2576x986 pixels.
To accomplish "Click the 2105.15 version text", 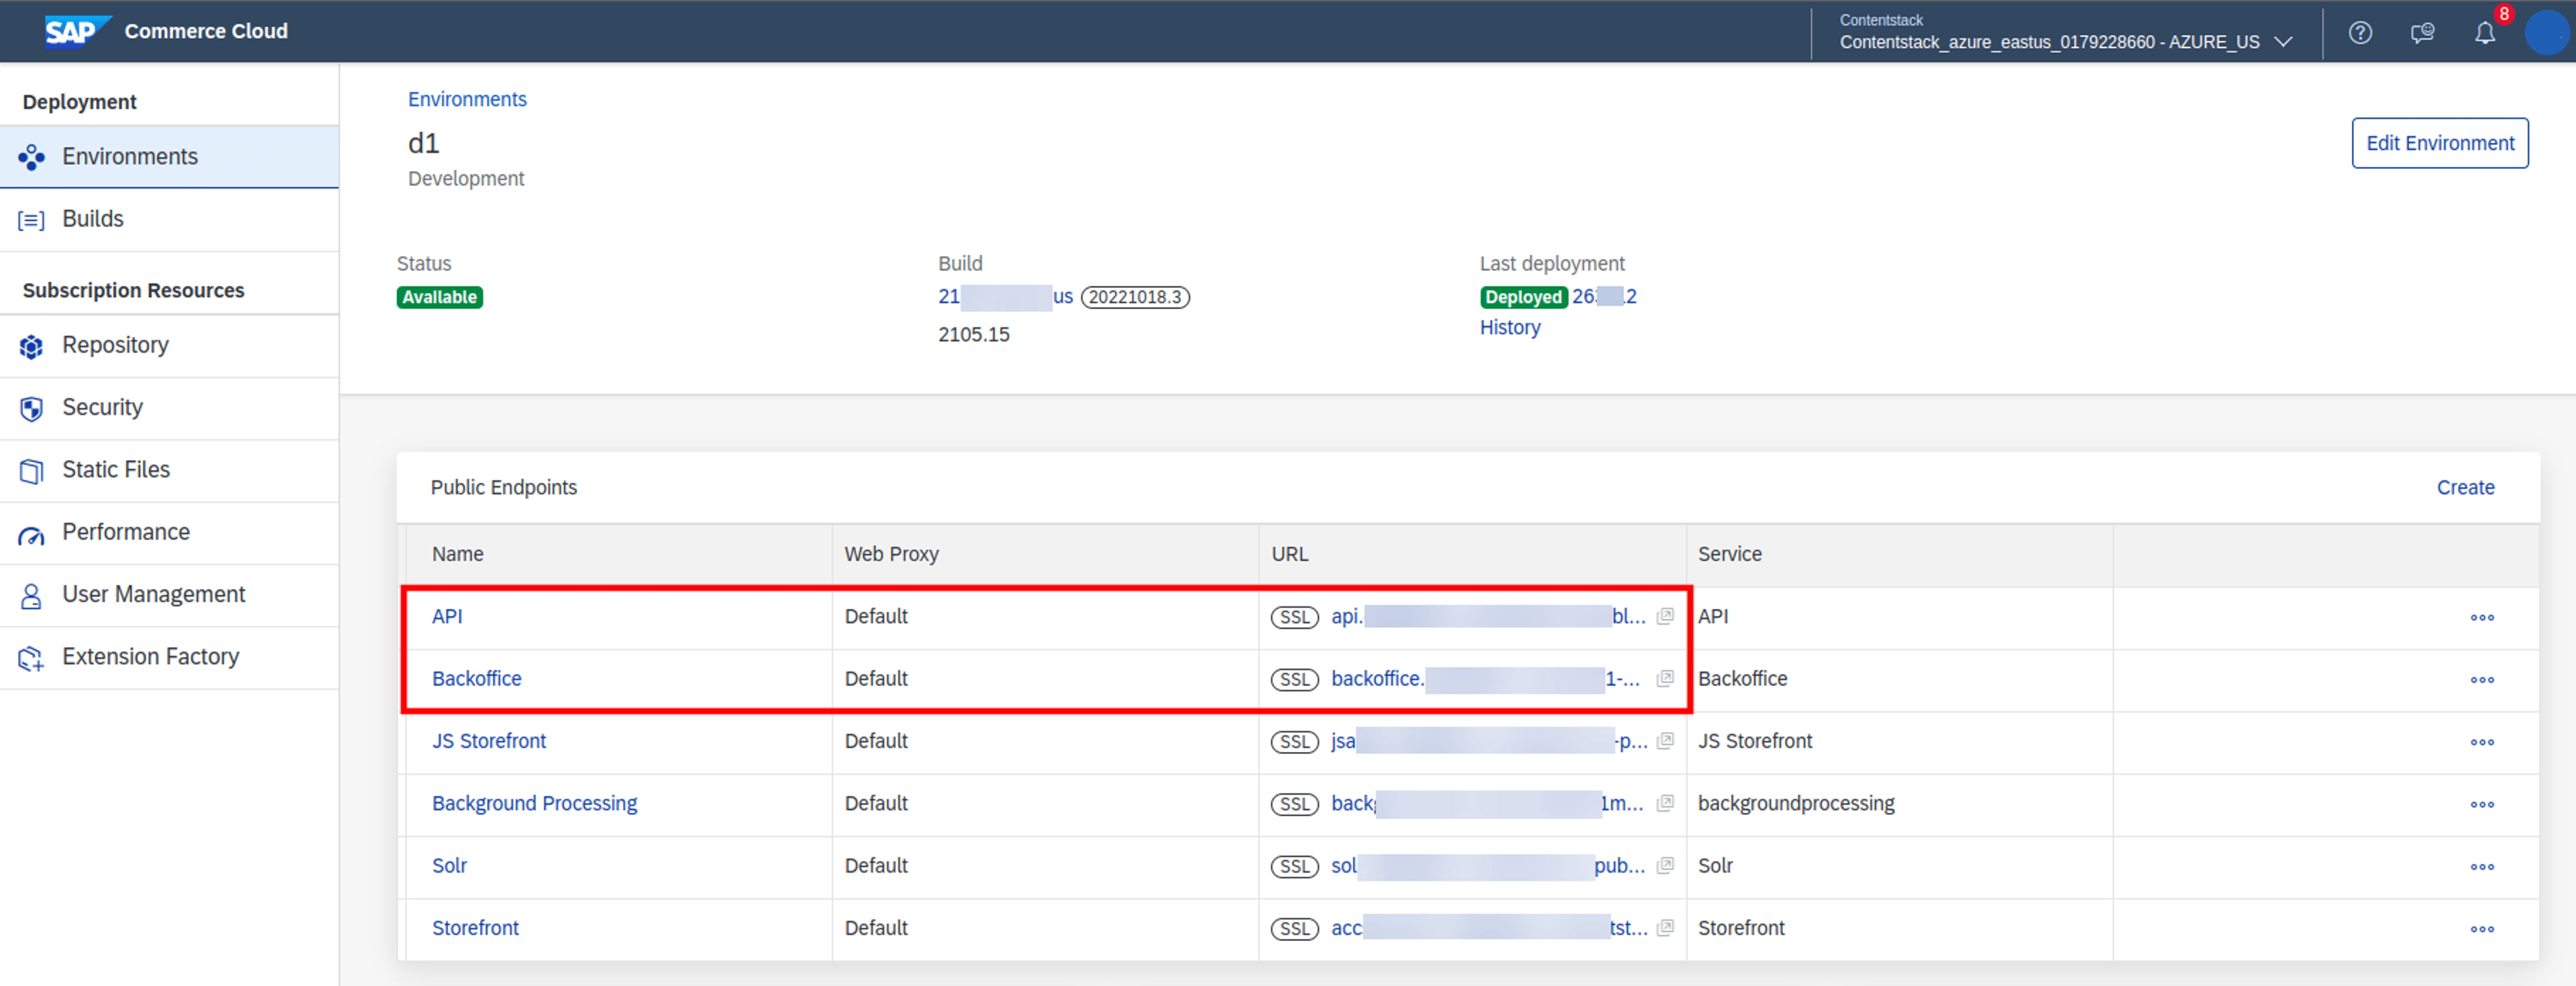I will 973,335.
